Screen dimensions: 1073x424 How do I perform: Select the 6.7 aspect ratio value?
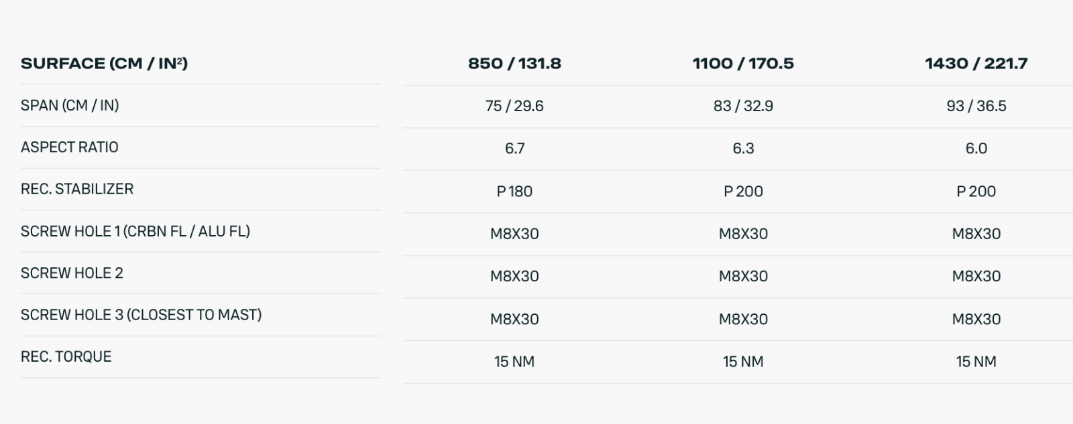coord(514,148)
